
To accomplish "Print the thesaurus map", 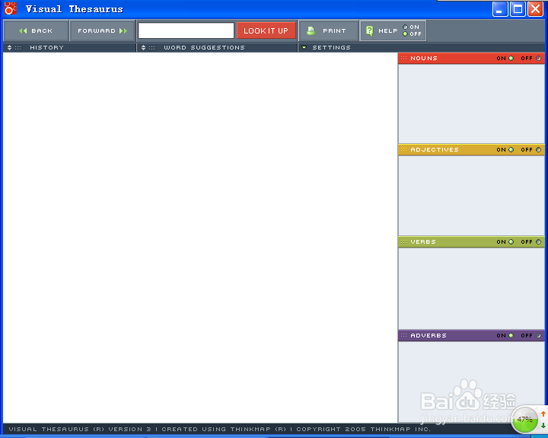I will coord(329,30).
